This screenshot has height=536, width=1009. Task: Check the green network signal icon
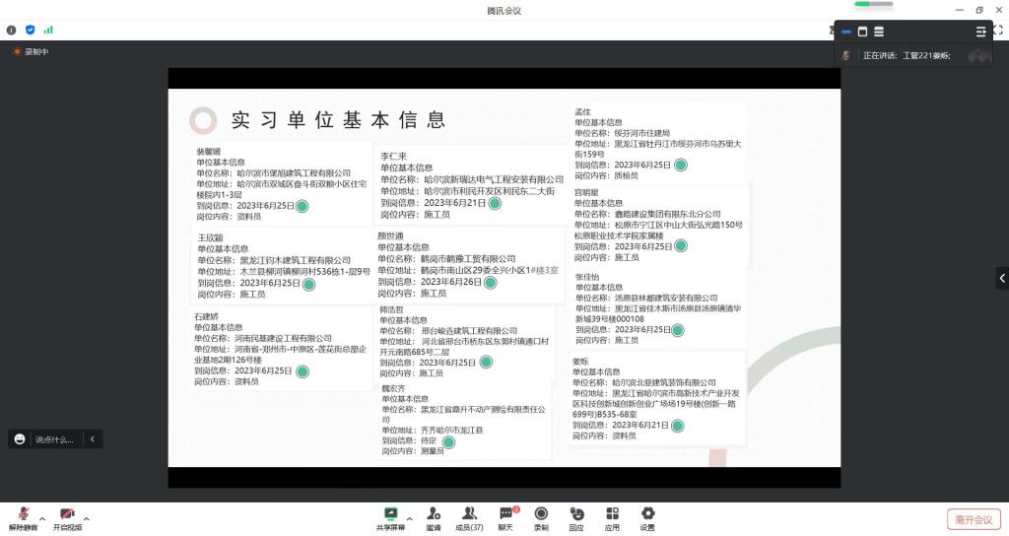48,30
